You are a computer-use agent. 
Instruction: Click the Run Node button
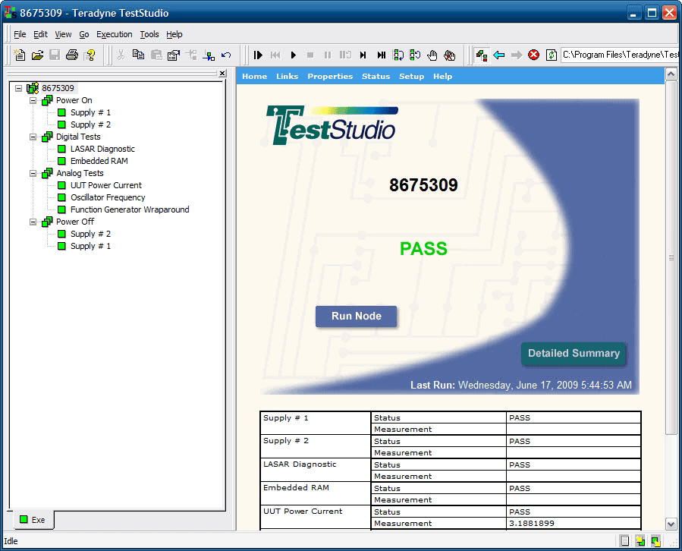(356, 316)
